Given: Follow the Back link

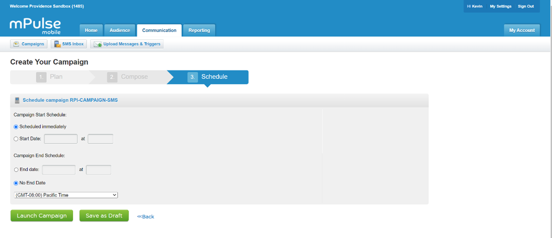Looking at the screenshot, I should pos(146,217).
